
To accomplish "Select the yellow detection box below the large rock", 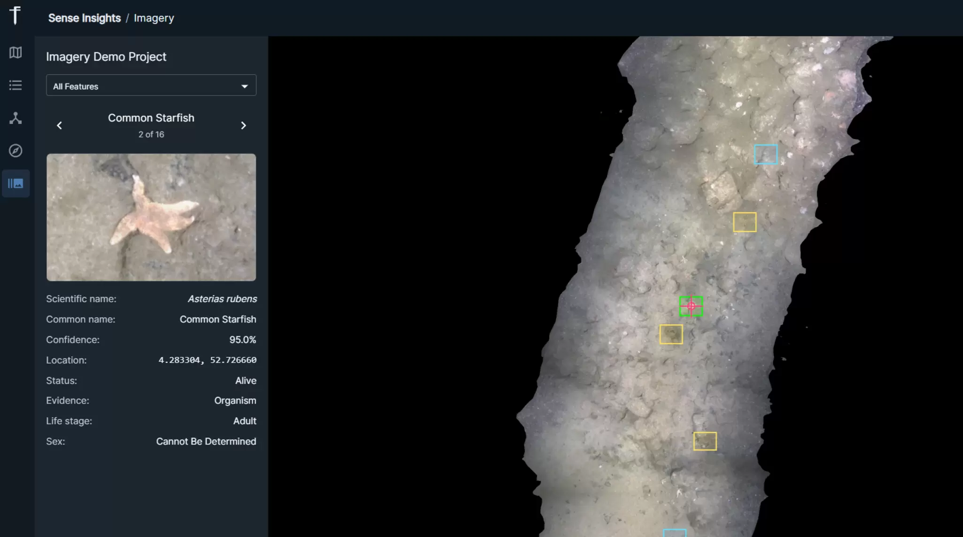I will [x=745, y=222].
